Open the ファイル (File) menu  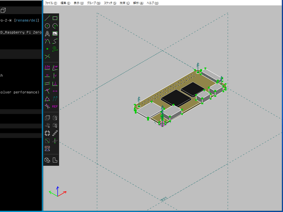pos(51,3)
